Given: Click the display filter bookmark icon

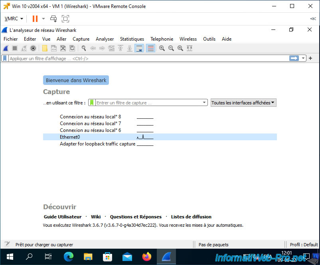Looking at the screenshot, I should (x=5, y=58).
